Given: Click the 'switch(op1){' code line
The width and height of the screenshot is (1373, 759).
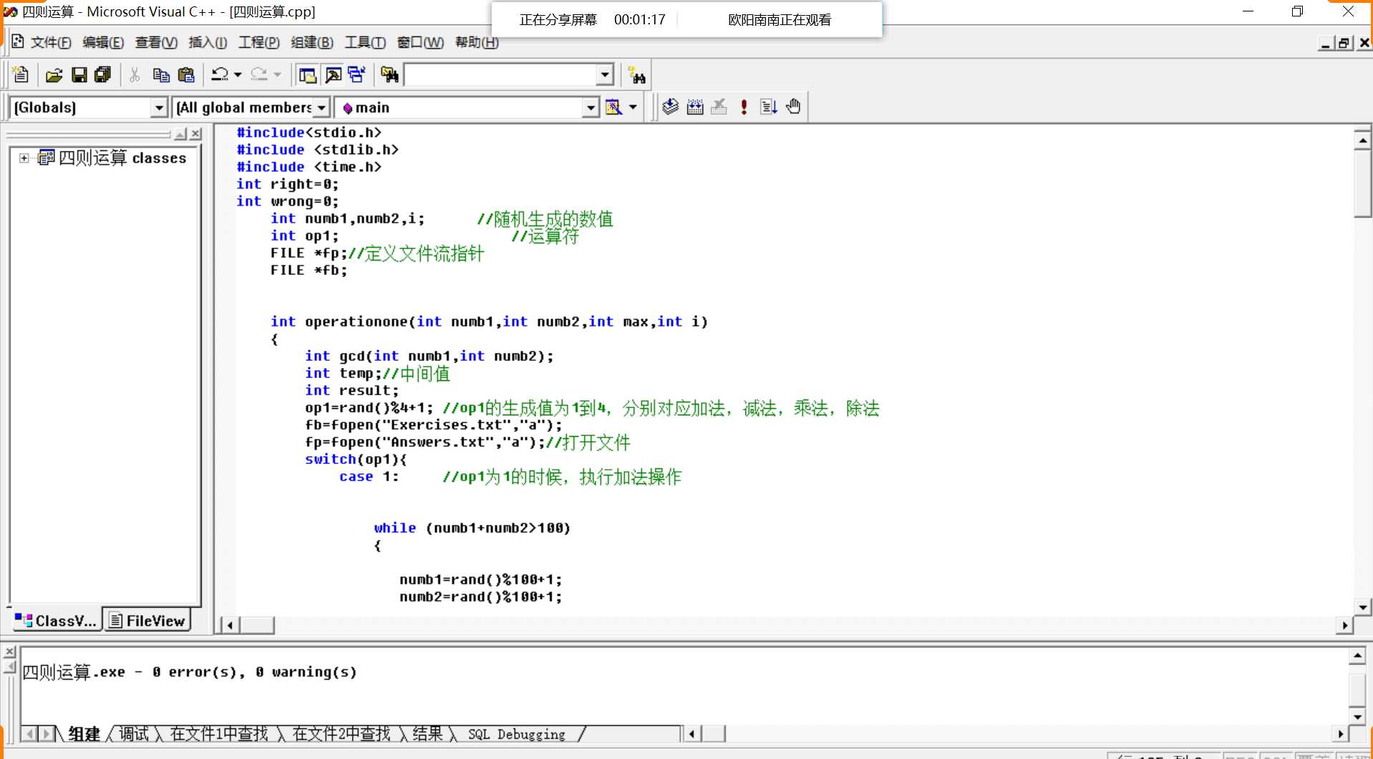Looking at the screenshot, I should (x=356, y=459).
